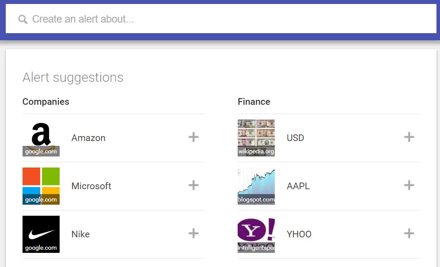Choose the YHOO suggestion label
This screenshot has width=440, height=267.
click(x=299, y=234)
